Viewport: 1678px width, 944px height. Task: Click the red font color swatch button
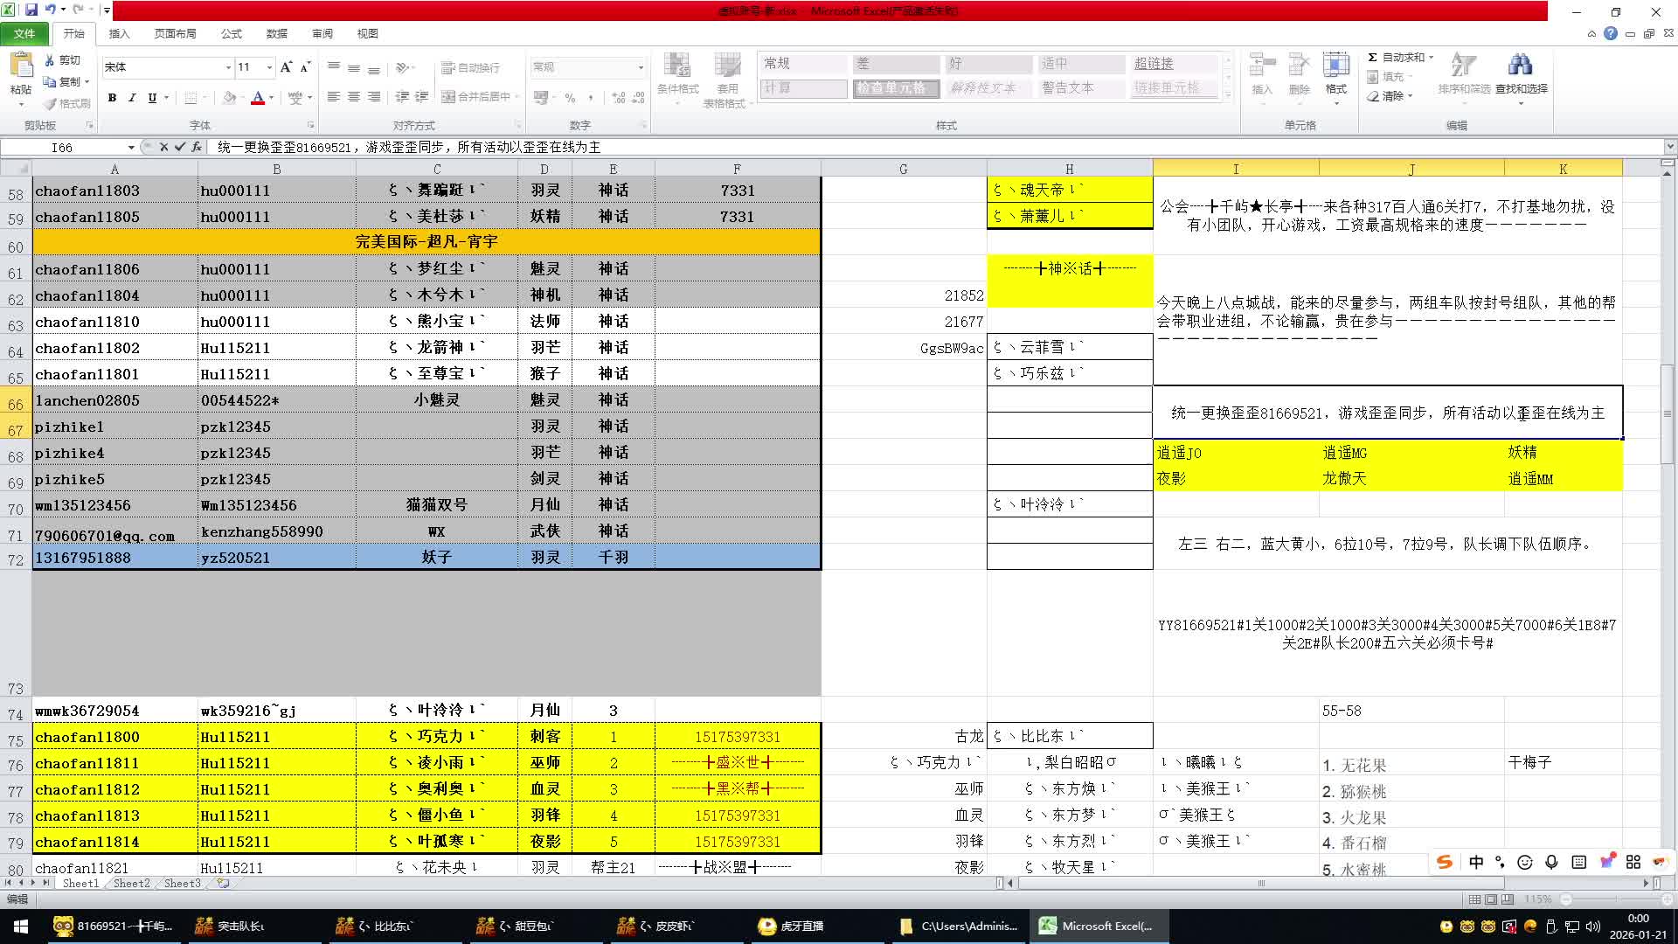coord(258,98)
